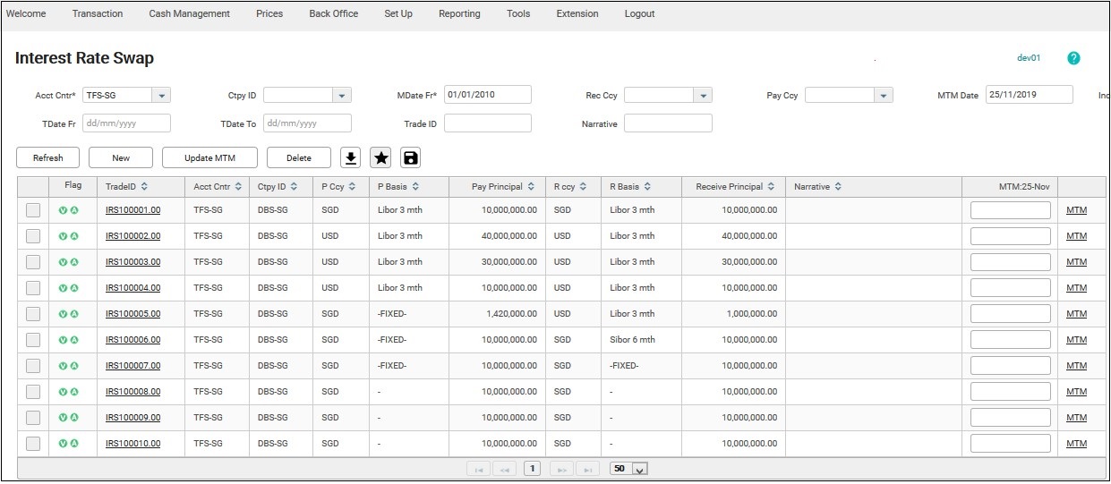
Task: Click the star favorites icon
Action: click(380, 158)
